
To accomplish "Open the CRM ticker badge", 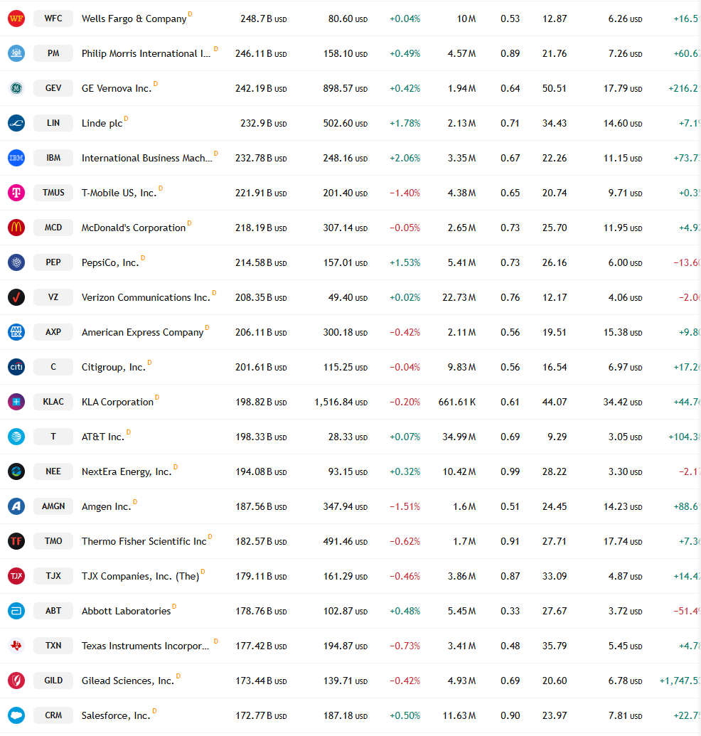I will pyautogui.click(x=53, y=715).
